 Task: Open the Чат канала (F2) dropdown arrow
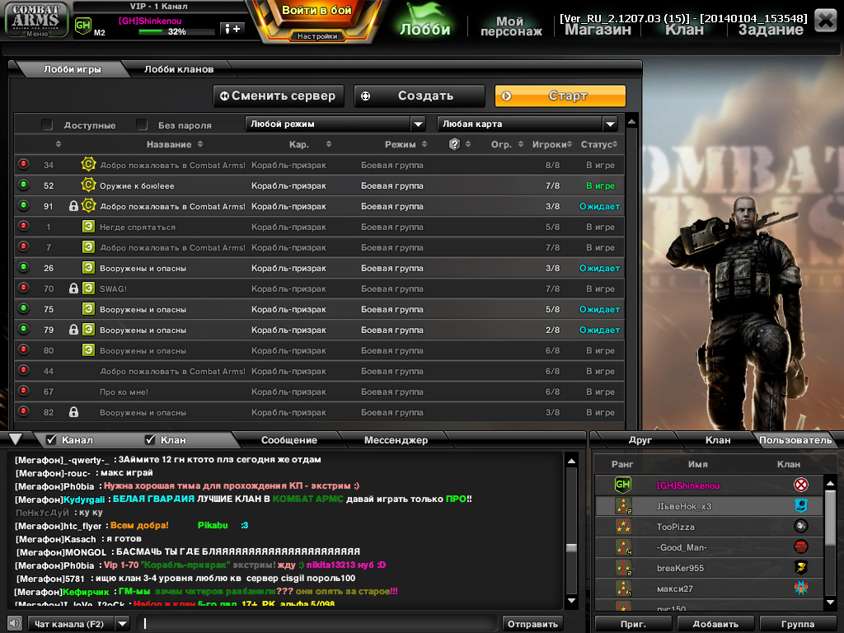[x=123, y=624]
